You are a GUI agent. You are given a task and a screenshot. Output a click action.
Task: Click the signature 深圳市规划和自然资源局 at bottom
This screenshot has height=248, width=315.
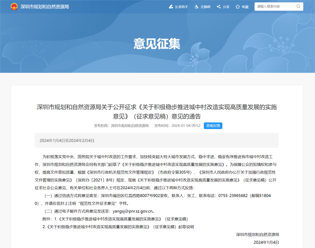point(258,235)
